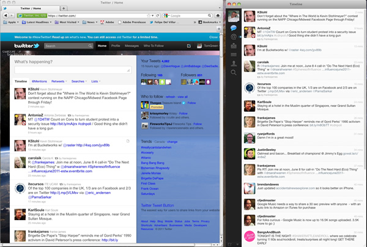
Task: Click itecursos avatar in Timeline app window
Action: 250,88
